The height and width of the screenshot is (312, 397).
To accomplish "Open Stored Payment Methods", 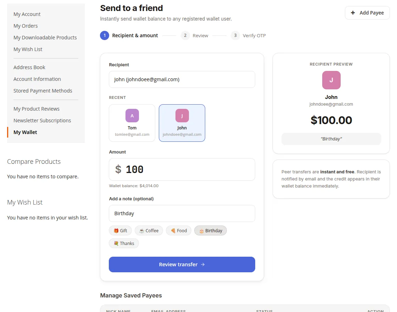I will click(43, 91).
